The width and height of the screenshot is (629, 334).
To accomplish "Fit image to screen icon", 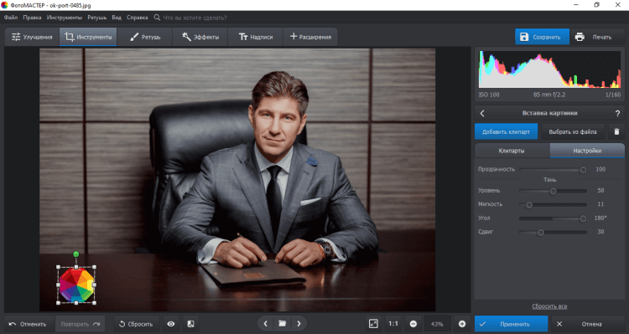I will tap(373, 324).
